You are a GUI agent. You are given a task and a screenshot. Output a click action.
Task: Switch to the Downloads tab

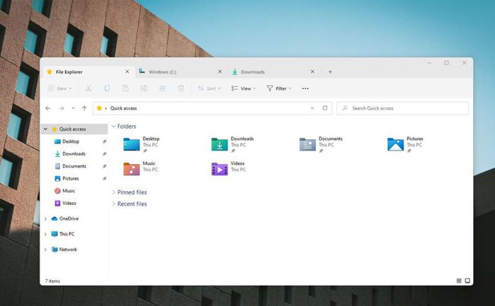pyautogui.click(x=274, y=72)
